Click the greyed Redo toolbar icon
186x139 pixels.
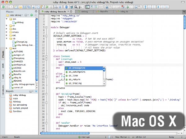(51, 7)
